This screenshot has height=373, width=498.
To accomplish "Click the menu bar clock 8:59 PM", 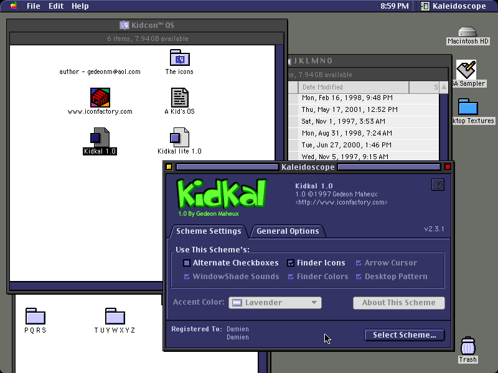I will [x=395, y=6].
